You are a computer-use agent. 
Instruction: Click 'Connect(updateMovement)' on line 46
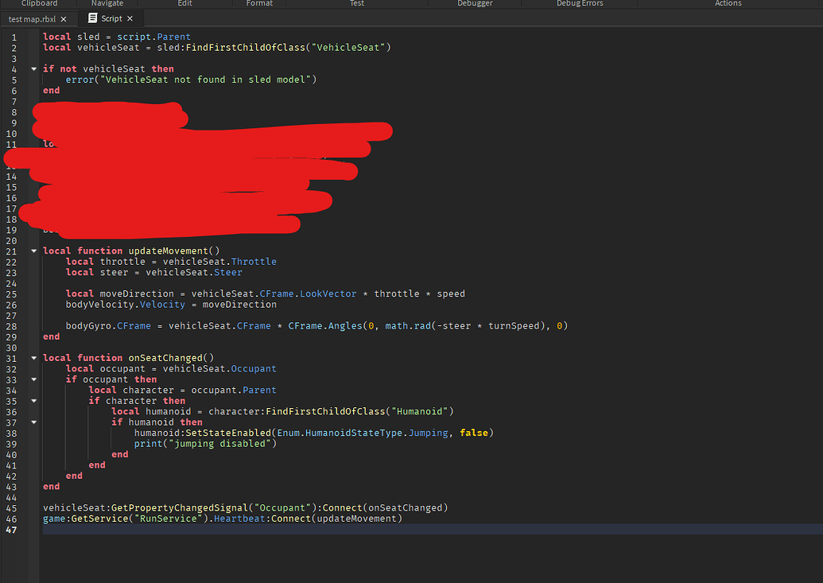tap(336, 519)
